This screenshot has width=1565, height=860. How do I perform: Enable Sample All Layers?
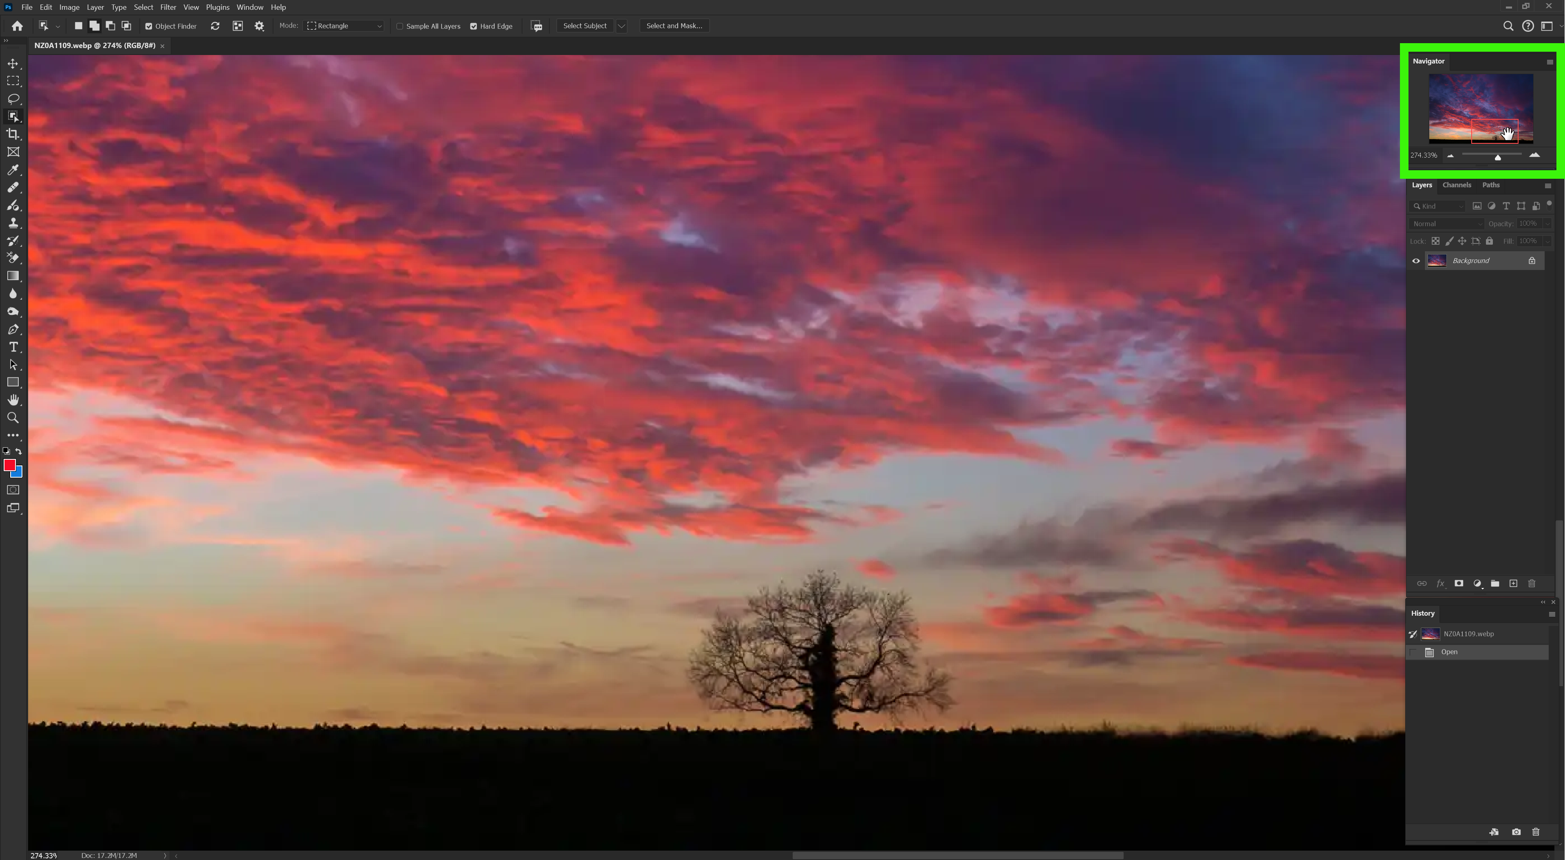click(400, 26)
